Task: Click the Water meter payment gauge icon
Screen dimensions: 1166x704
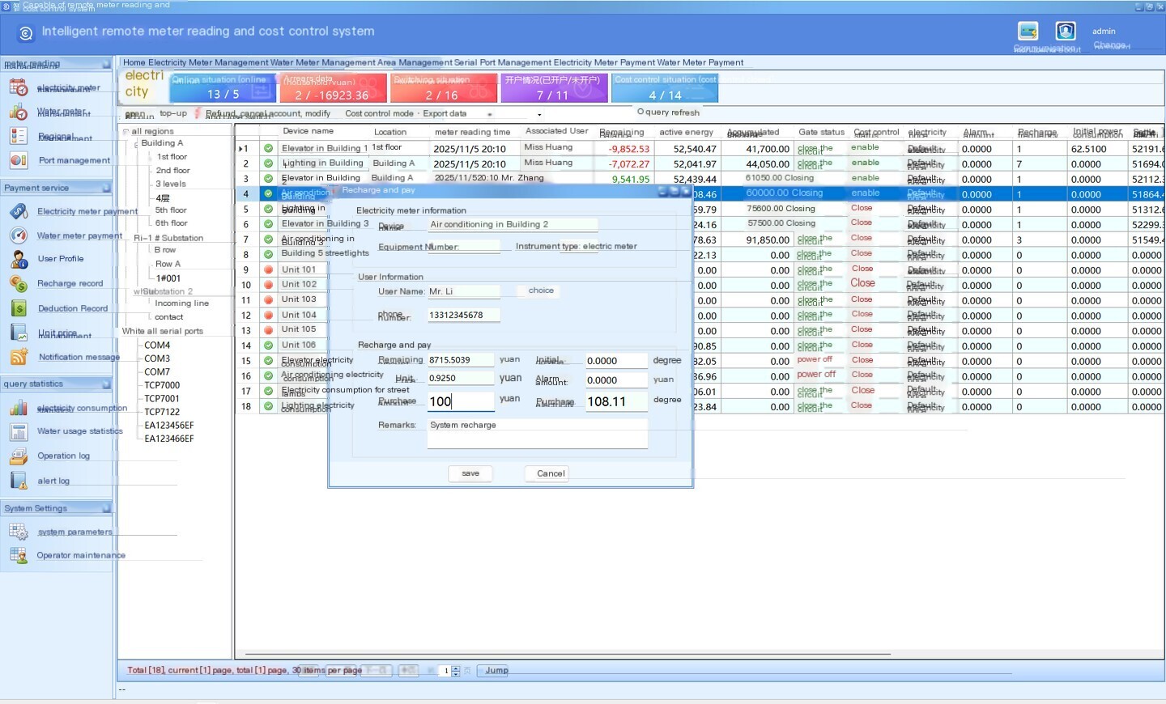Action: [x=19, y=235]
